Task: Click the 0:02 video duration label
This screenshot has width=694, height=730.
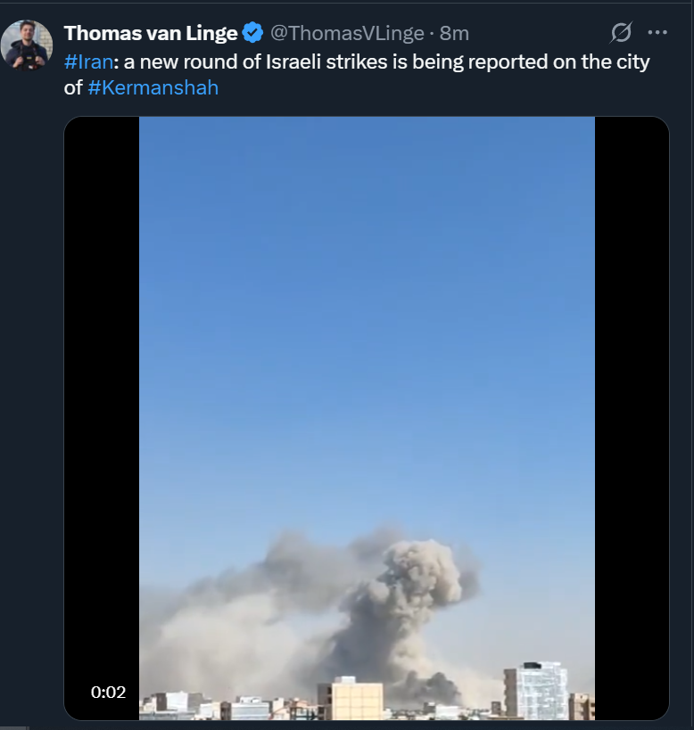Action: 109,693
